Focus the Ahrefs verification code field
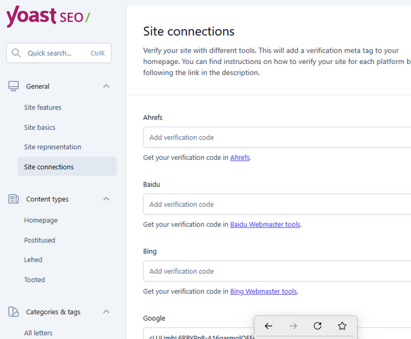 pos(276,138)
